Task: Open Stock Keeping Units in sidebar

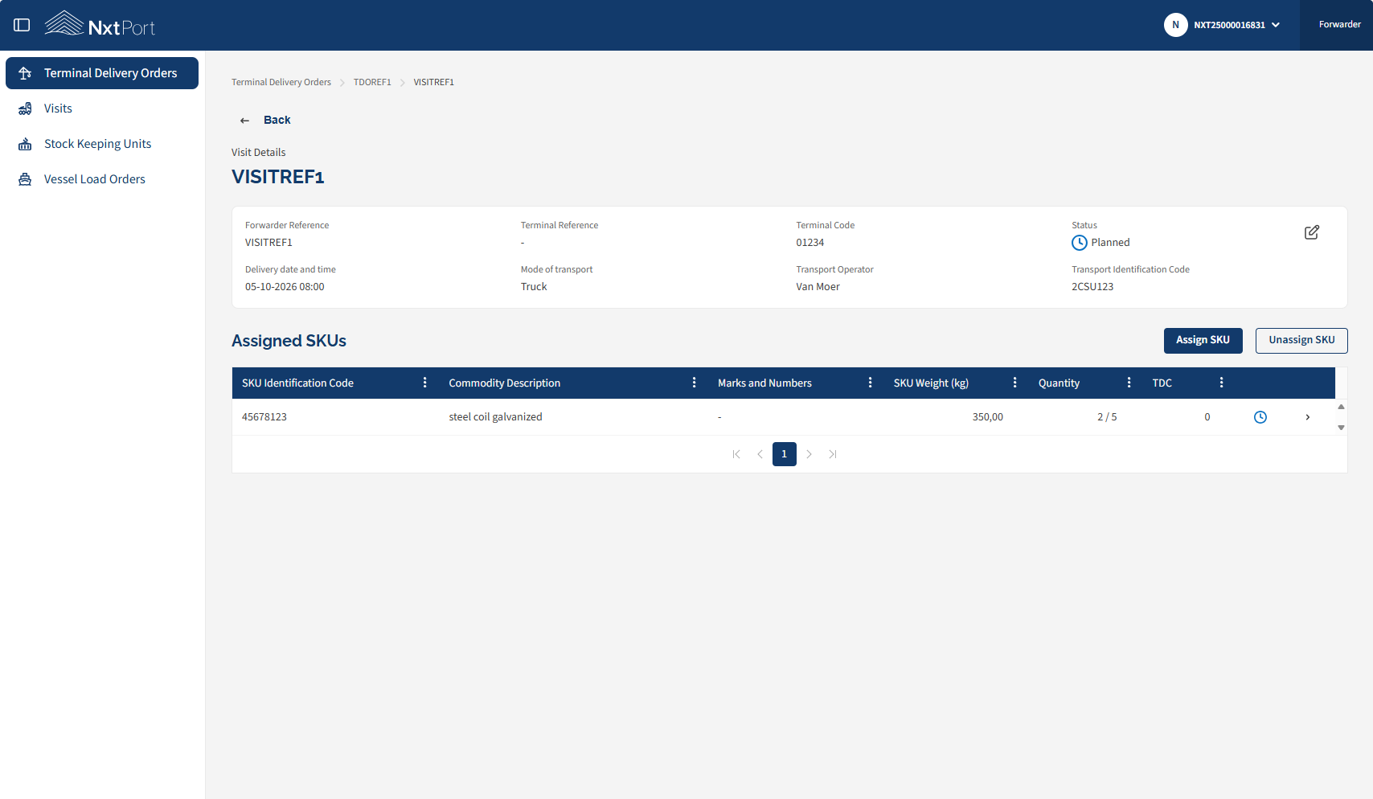Action: [102, 144]
